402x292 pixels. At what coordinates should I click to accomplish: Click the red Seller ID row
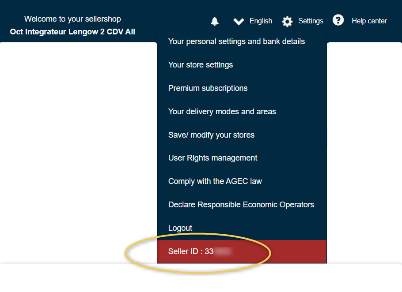[241, 251]
